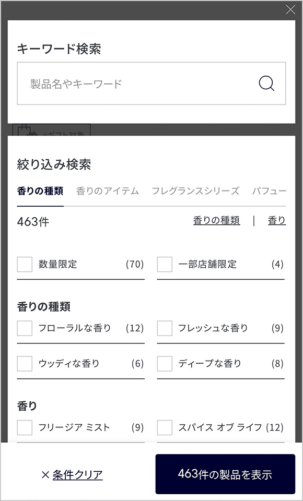Viewport: 303px width, 501px height.
Task: Enable the 数量限定 checkbox
Action: point(24,265)
